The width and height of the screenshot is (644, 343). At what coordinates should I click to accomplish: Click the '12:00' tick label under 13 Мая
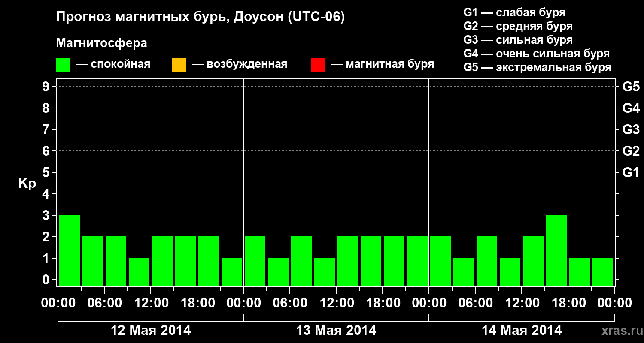tap(336, 303)
